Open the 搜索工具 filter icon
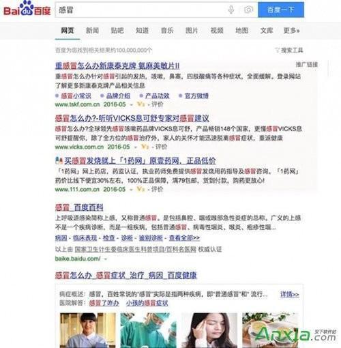The image size is (341, 348). (277, 50)
